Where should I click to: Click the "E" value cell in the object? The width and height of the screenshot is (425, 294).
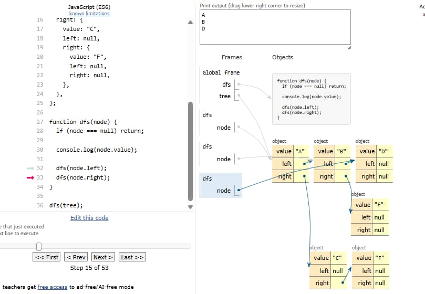coord(380,205)
